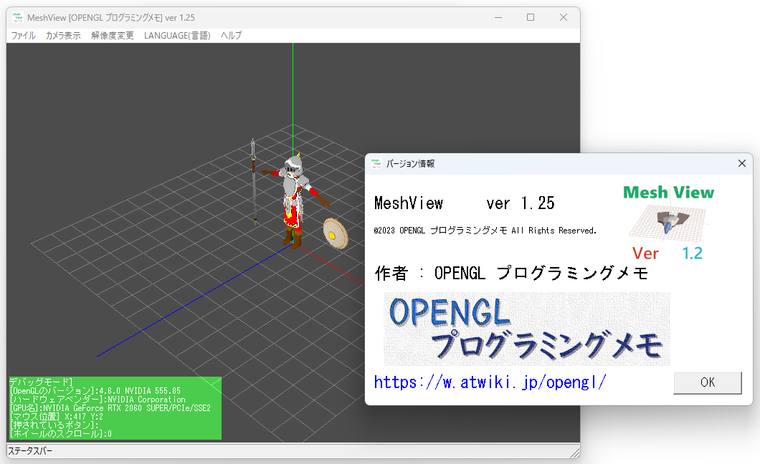Image resolution: width=760 pixels, height=464 pixels.
Task: Click the バージョン情報 dialog title icon
Action: [x=376, y=163]
